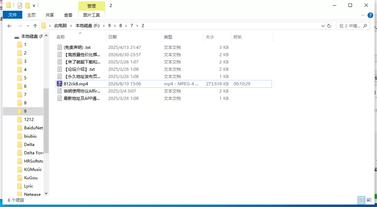This screenshot has width=377, height=207.
Task: Select 本地磁盘 drive in the navigation tree
Action: (29, 37)
